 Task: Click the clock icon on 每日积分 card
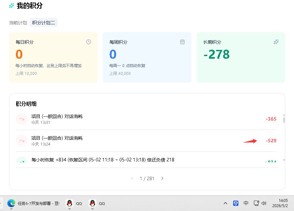[89, 42]
